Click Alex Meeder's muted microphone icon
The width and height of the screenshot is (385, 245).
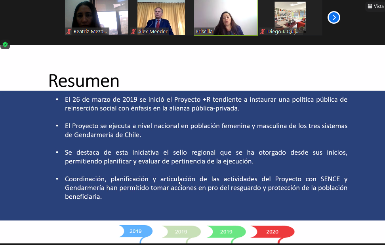(134, 32)
